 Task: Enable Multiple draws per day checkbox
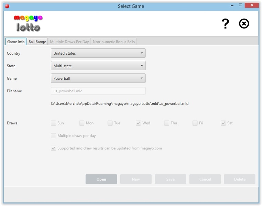coord(54,136)
